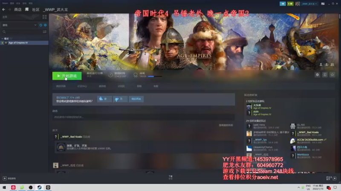
Task: Add game to favorites star icon
Action: coord(332,75)
